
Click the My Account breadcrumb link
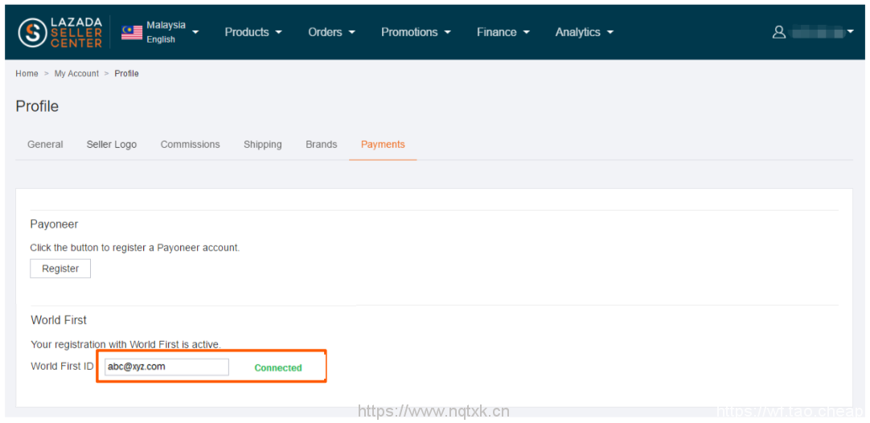[76, 73]
